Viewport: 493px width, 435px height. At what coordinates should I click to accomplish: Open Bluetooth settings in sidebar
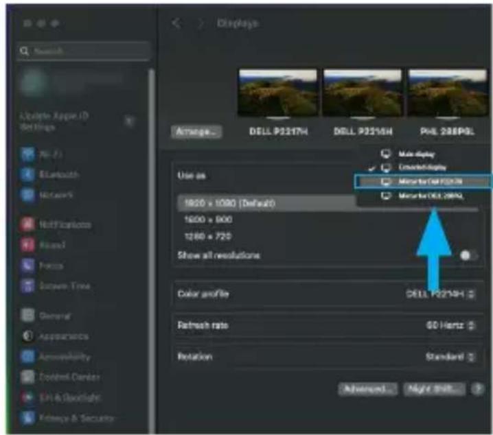49,174
